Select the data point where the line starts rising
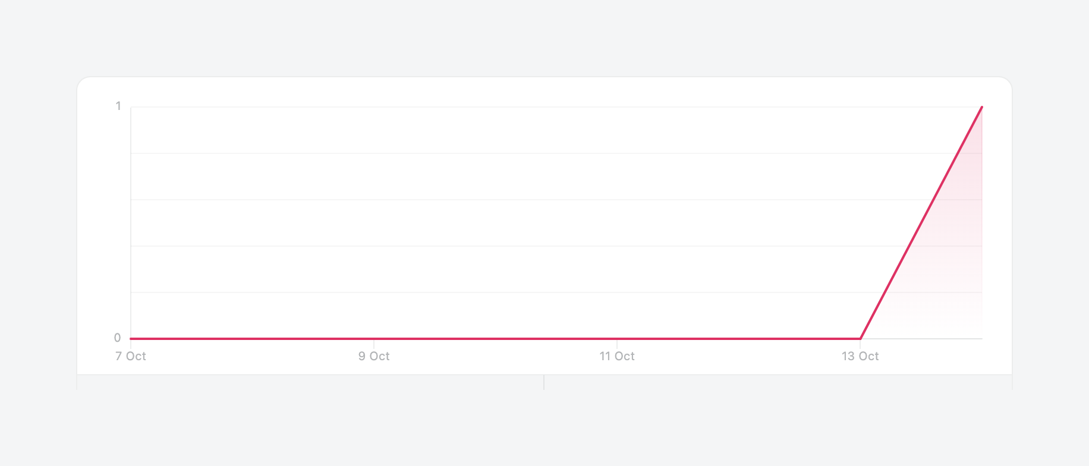Viewport: 1089px width, 466px height. click(x=860, y=339)
